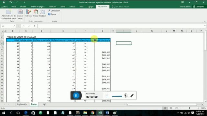Toggle the webcam icon in recorder bar
207x116 pixels.
[x=126, y=95]
